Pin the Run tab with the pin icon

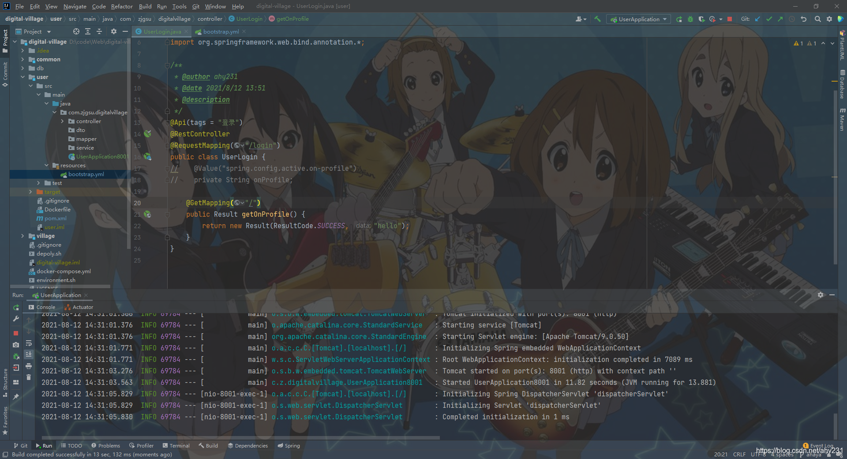coord(16,397)
